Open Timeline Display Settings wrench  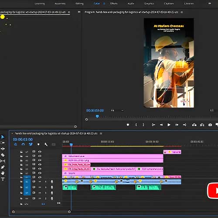point(46,144)
